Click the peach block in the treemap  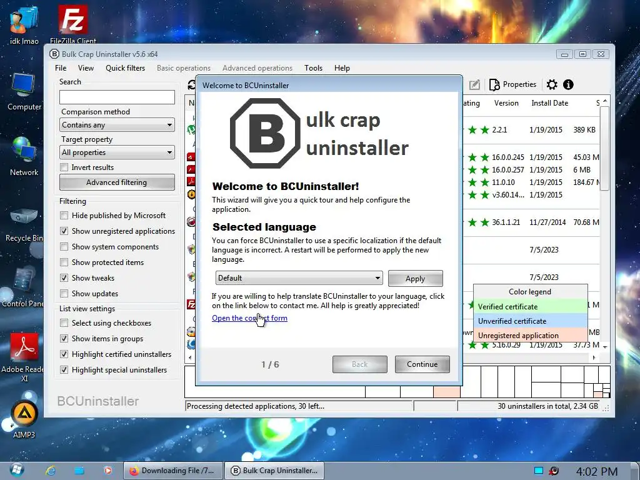[446, 392]
